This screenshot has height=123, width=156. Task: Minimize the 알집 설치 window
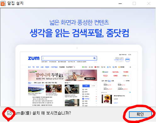[x=120, y=3]
